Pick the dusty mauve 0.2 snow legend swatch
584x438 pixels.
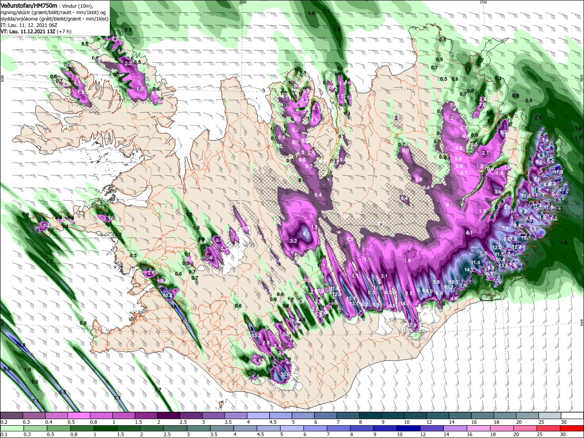click(x=11, y=416)
